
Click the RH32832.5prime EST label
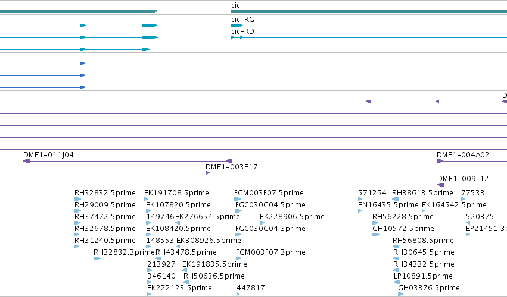(105, 193)
